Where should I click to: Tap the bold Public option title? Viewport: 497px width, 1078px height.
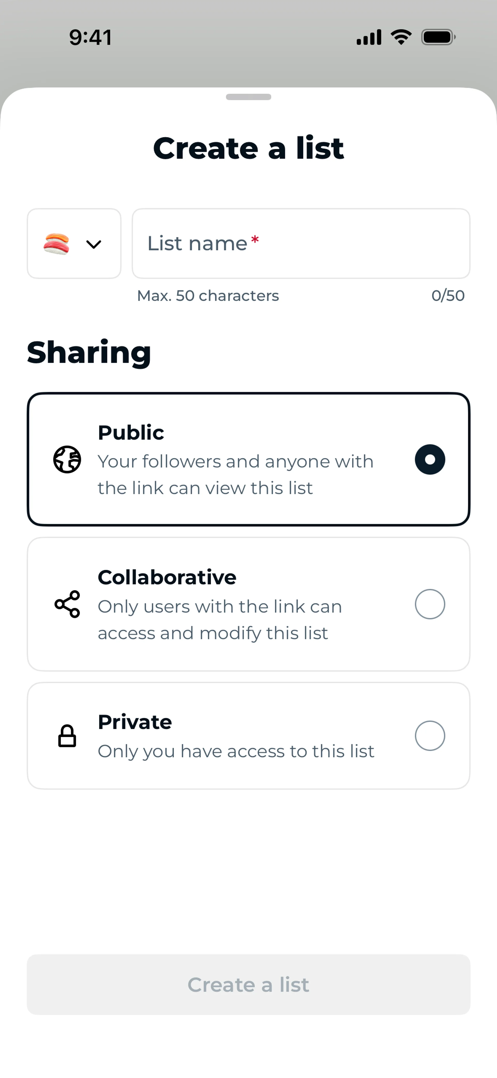click(x=131, y=432)
